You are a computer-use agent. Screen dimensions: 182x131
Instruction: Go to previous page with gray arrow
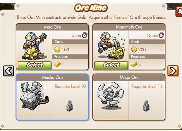click(x=8, y=71)
